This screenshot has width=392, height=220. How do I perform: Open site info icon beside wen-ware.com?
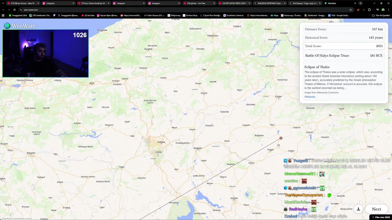click(x=21, y=10)
